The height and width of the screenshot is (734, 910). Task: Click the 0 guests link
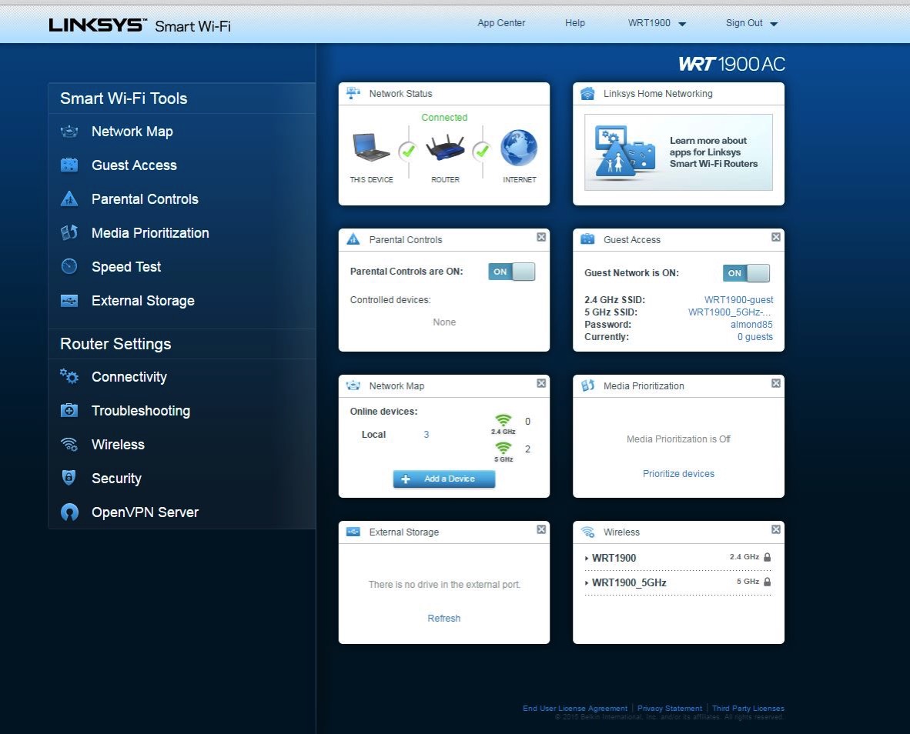click(x=755, y=337)
